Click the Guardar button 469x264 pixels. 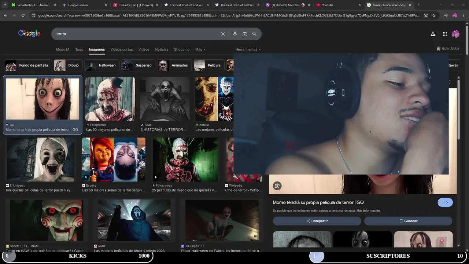tap(408, 221)
